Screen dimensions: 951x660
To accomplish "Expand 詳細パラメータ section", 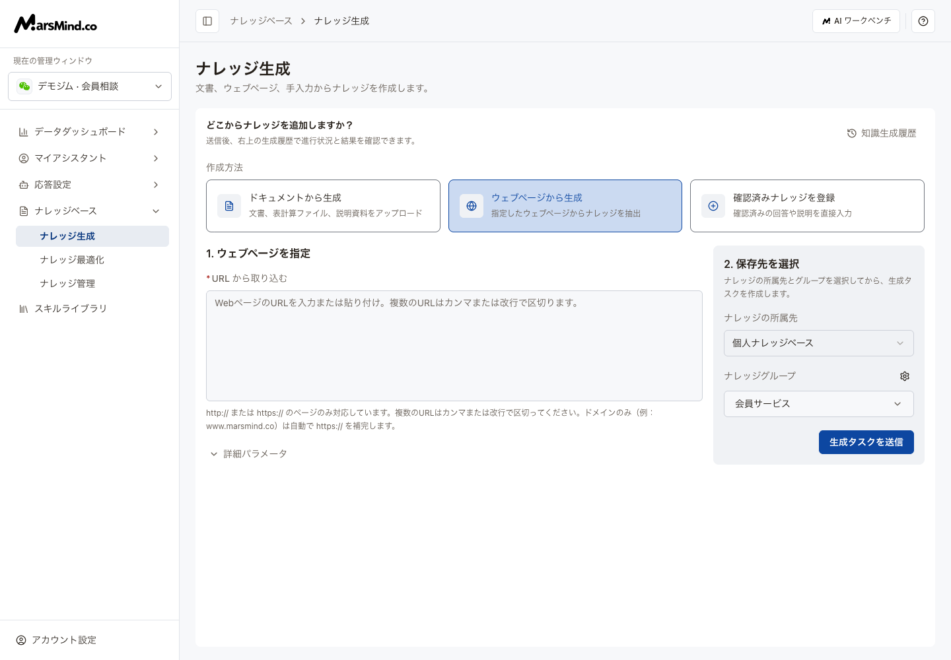I will click(x=248, y=454).
